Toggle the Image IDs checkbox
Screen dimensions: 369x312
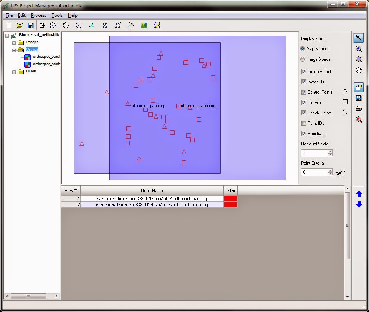[304, 82]
